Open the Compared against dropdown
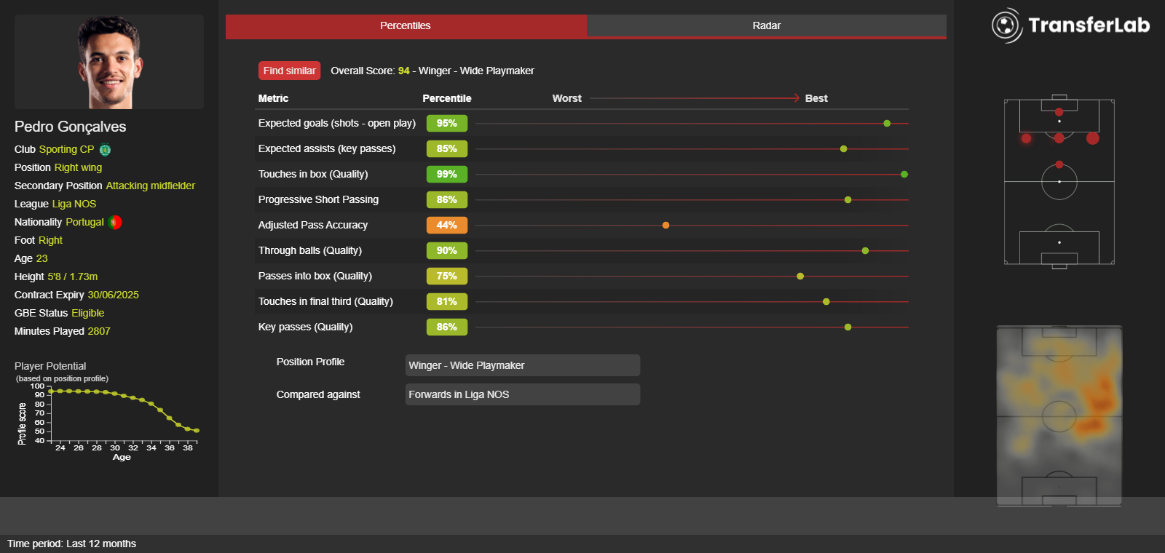The height and width of the screenshot is (553, 1165). click(x=523, y=394)
